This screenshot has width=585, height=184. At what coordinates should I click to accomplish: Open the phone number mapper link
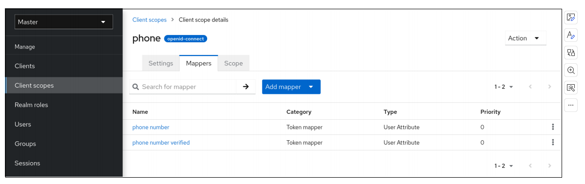tap(151, 127)
